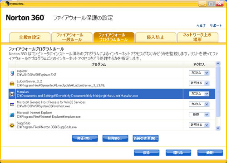Open access dropdown for MaruJan row
The height and width of the screenshot is (163, 227).
pyautogui.click(x=207, y=94)
